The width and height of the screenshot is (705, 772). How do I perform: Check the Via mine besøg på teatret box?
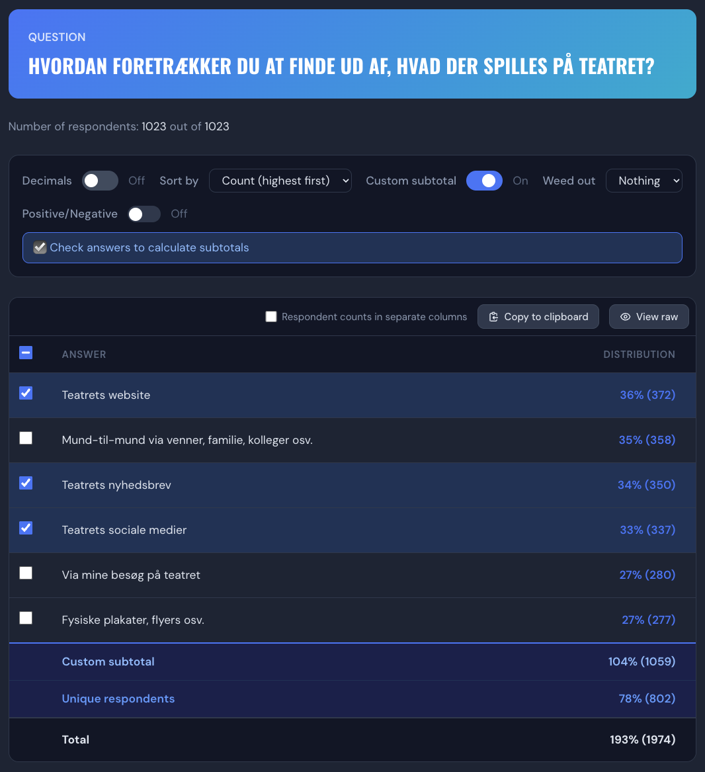pos(26,573)
